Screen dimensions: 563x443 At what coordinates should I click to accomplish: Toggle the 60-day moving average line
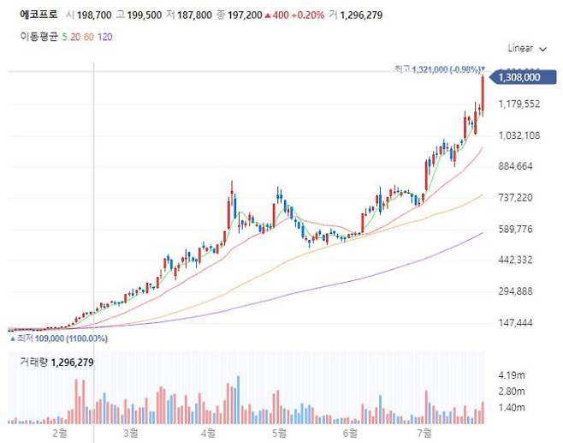point(89,37)
